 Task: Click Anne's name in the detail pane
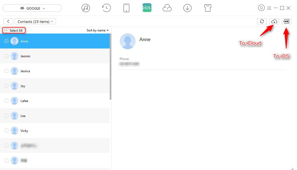click(x=145, y=39)
